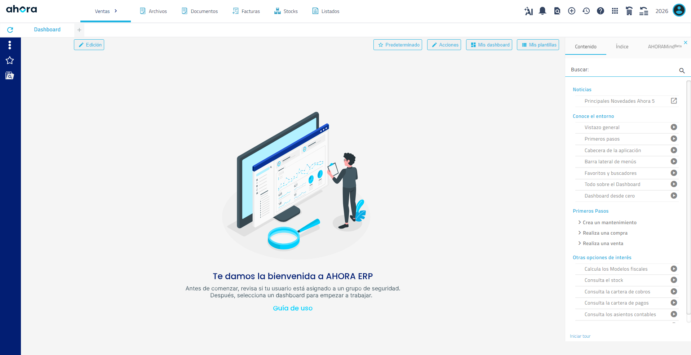
Task: Play the Calcula los Modelos fiscales video
Action: 674,269
